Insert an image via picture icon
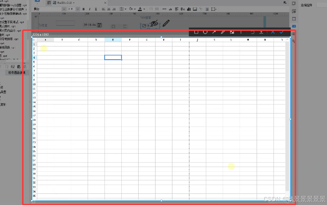This screenshot has height=205, width=327. (195, 9)
